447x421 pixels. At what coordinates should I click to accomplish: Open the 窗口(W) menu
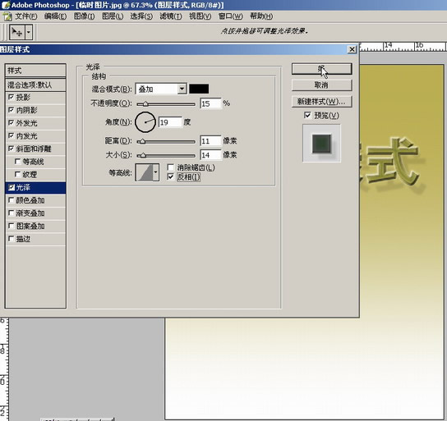click(230, 16)
